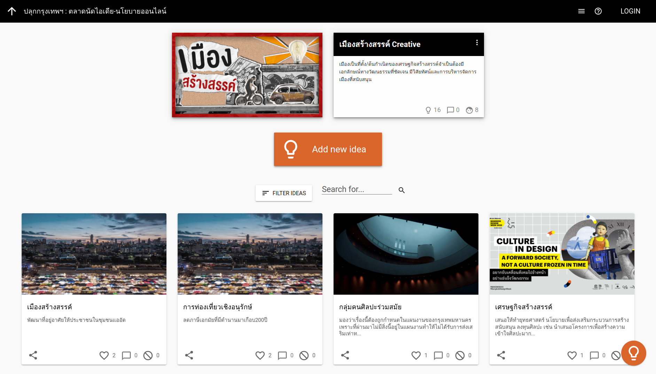Click the floating orange lightbulb button
Image resolution: width=656 pixels, height=374 pixels.
[x=633, y=353]
